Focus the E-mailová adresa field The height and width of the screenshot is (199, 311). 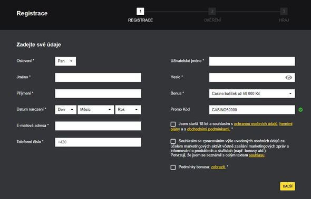[98, 126]
